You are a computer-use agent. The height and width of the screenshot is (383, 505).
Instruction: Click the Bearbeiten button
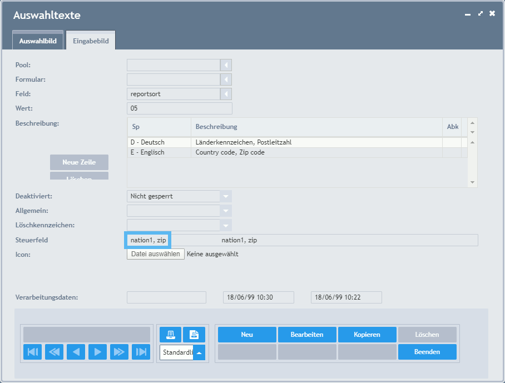click(x=307, y=335)
